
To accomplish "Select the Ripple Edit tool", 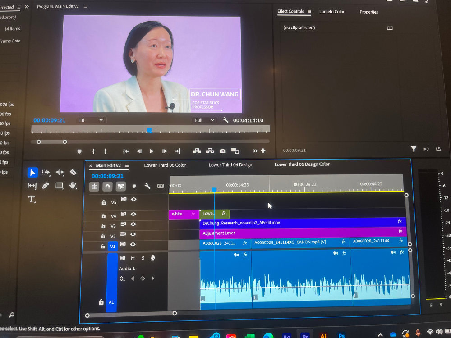I will point(60,172).
